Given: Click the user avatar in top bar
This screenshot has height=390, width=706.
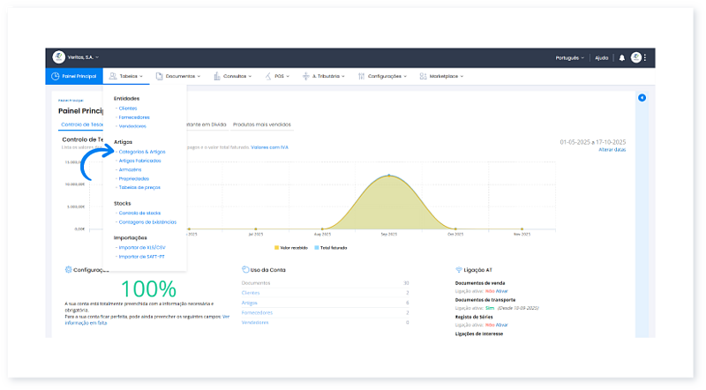Looking at the screenshot, I should pos(636,57).
